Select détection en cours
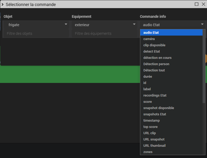The image size is (207, 158). (x=171, y=58)
